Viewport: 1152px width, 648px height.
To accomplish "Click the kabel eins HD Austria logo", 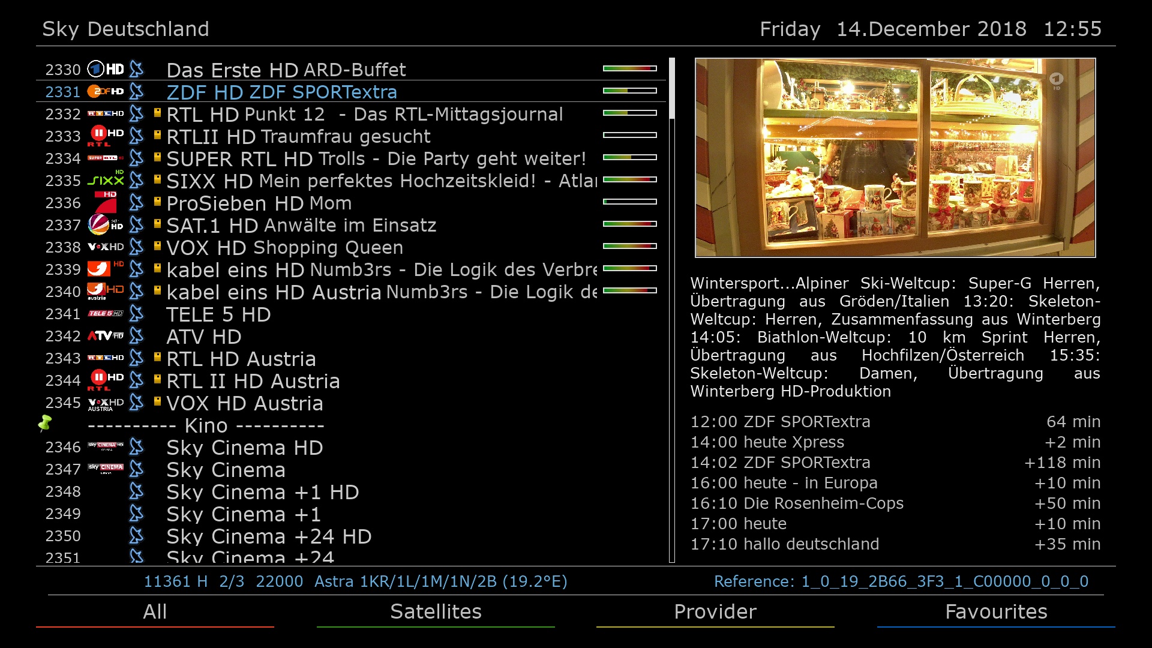I will tap(106, 291).
